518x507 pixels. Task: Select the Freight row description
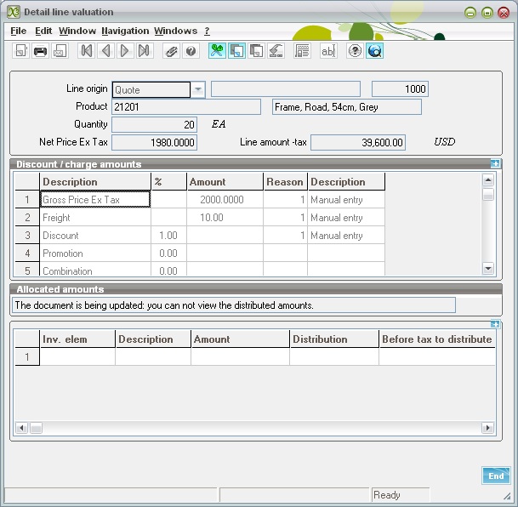click(x=95, y=217)
